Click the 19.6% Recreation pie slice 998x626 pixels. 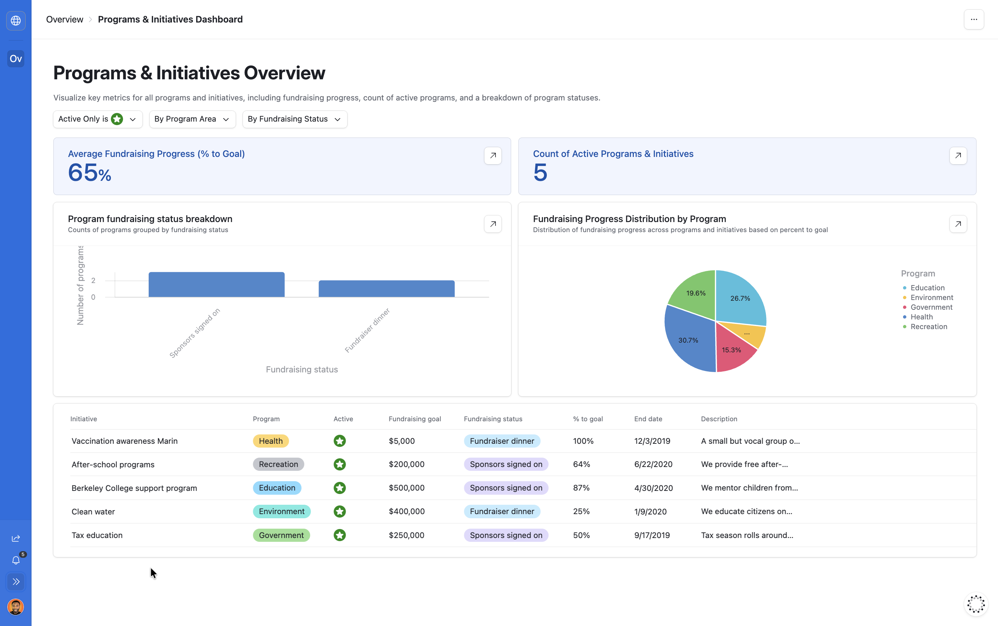click(x=696, y=293)
